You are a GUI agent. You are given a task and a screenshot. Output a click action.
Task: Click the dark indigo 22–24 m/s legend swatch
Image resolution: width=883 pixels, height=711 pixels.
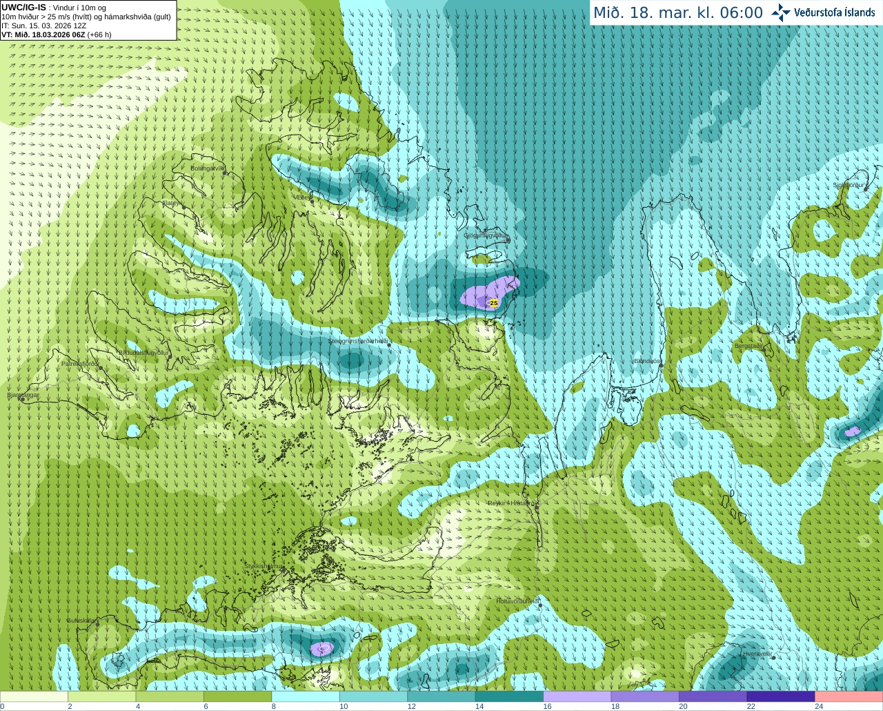coord(781,697)
